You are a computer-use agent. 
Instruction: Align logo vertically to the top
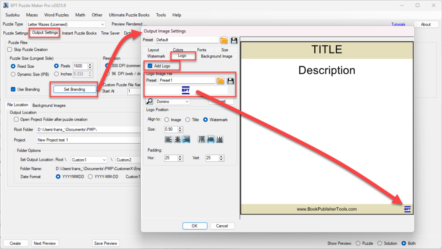click(x=202, y=139)
